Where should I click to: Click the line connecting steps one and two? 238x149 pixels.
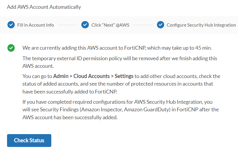tap(67, 25)
